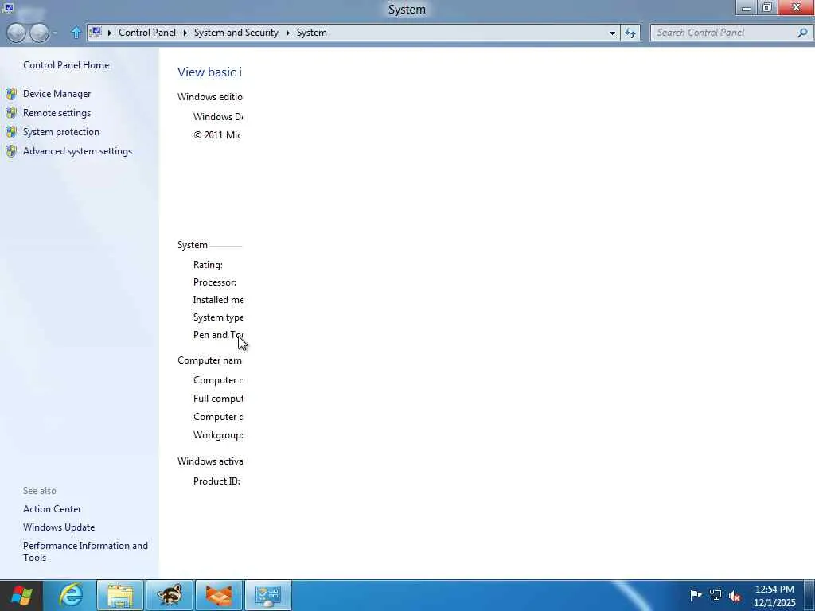The image size is (815, 611).
Task: Click the Action Center flag tray icon
Action: pos(696,595)
